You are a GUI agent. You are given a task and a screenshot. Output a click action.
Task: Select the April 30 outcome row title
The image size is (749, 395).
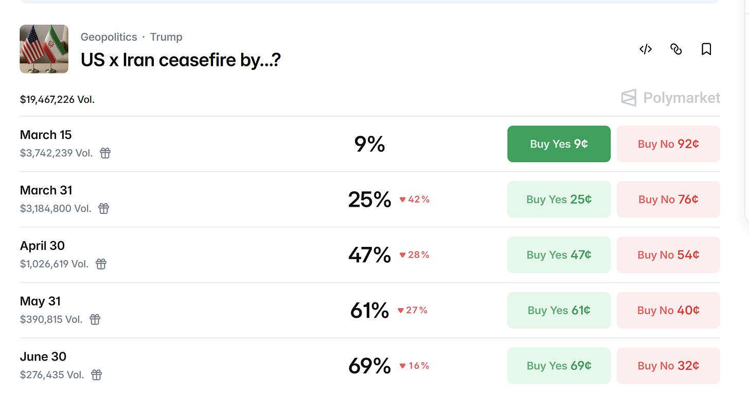42,246
